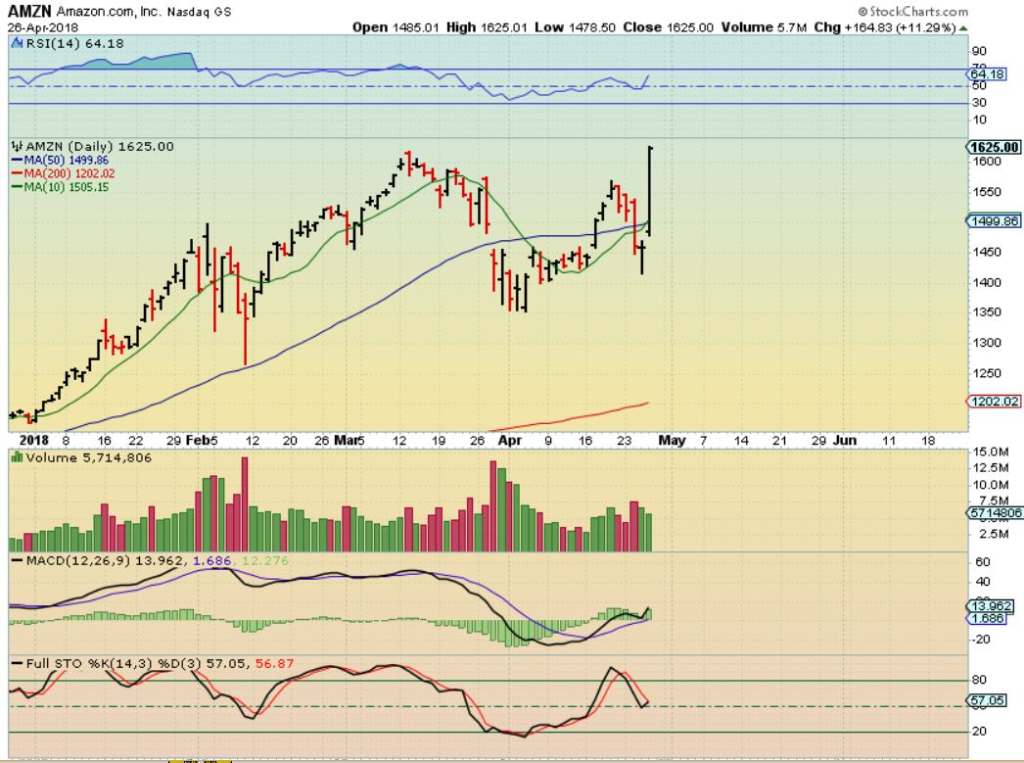Click the 5714806 volume tag on right axis

pos(995,513)
